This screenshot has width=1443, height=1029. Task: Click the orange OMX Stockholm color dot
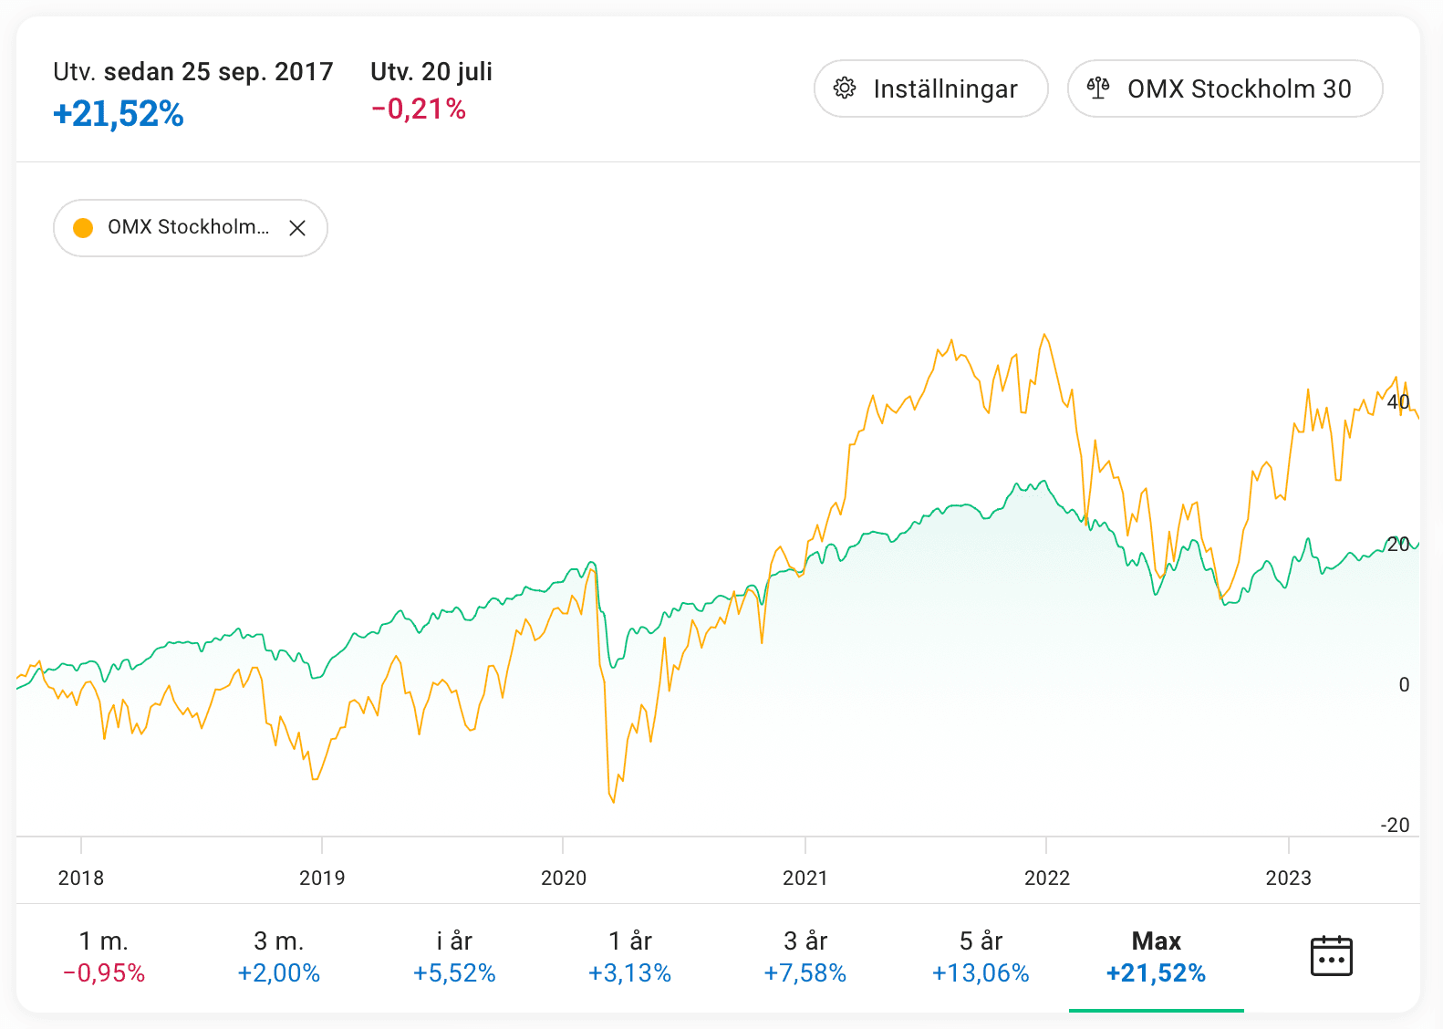[x=83, y=228]
